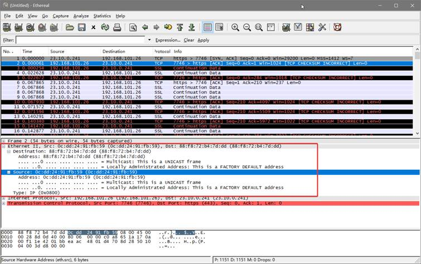Open the List Interfaces toolbar icon
Screen dimensions: 421x264
click(x=7, y=27)
